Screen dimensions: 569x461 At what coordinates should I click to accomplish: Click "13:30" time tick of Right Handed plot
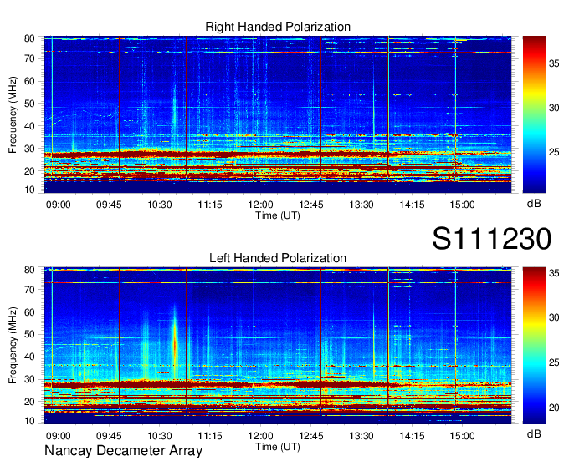[361, 205]
